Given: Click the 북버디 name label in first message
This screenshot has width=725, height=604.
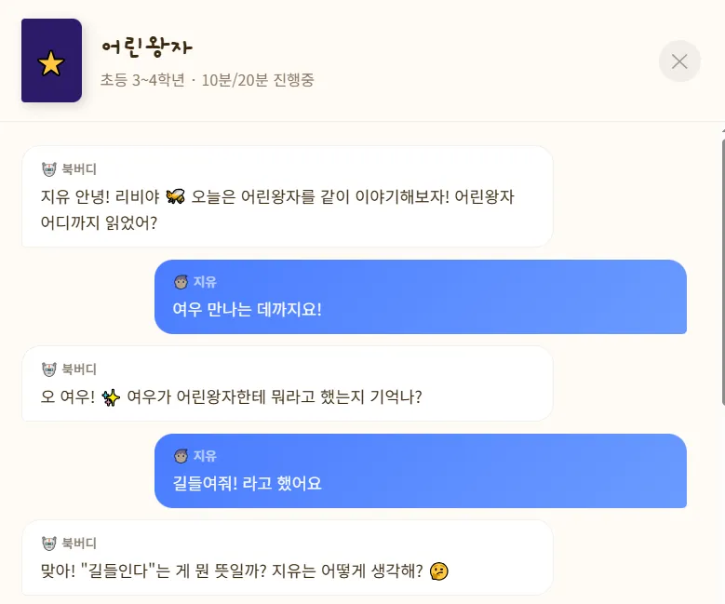Looking at the screenshot, I should [79, 169].
